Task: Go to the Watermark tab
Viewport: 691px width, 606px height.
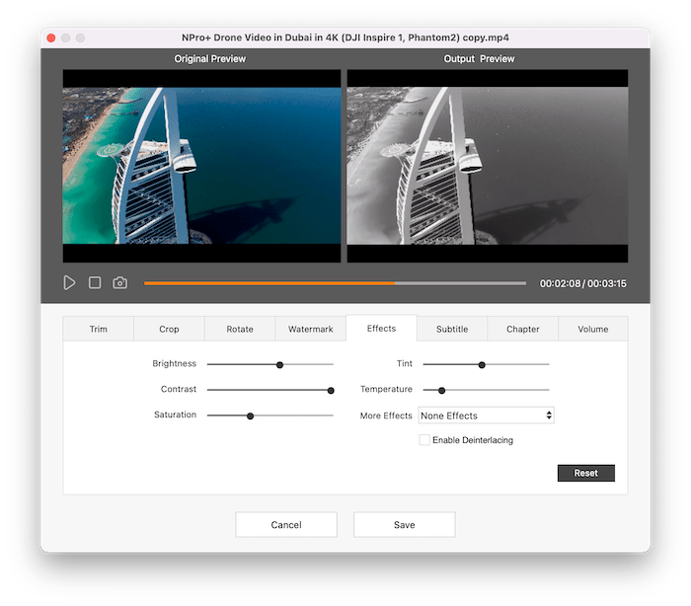Action: tap(311, 329)
